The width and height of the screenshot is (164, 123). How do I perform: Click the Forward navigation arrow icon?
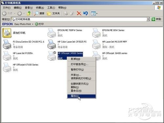tap(19, 13)
